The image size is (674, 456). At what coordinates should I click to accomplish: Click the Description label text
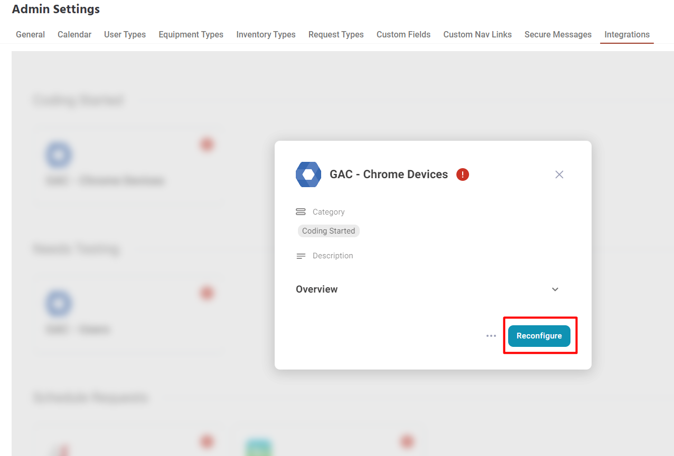pos(333,256)
